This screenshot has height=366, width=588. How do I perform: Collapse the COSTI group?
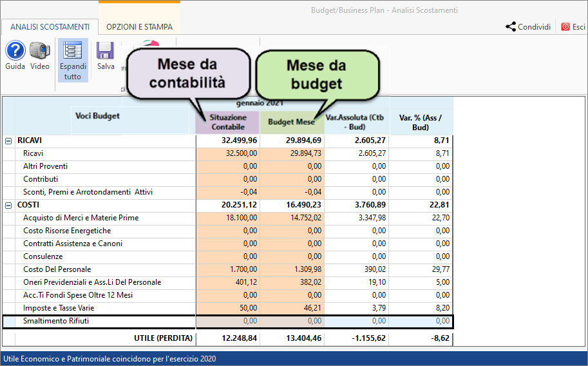point(8,206)
